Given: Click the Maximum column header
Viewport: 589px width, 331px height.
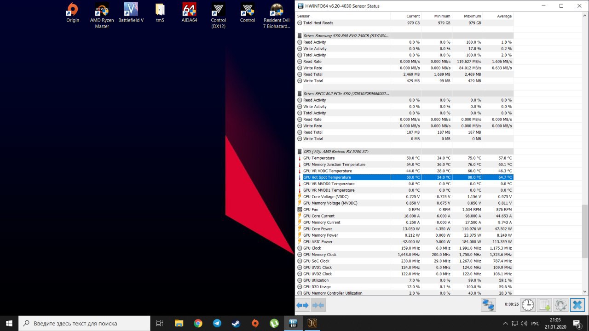Looking at the screenshot, I should (468, 16).
